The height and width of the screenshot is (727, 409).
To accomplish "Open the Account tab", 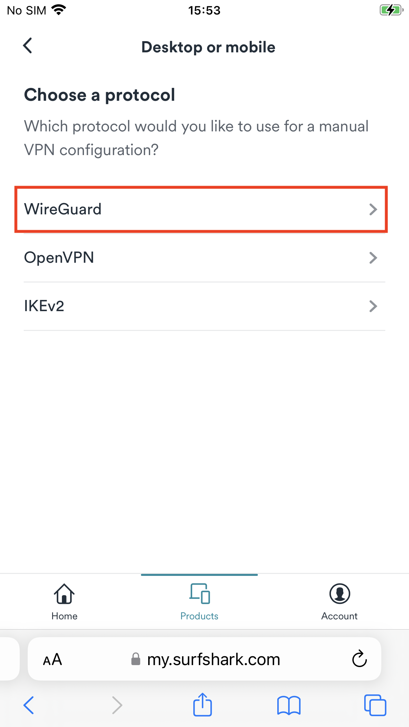I will [339, 601].
